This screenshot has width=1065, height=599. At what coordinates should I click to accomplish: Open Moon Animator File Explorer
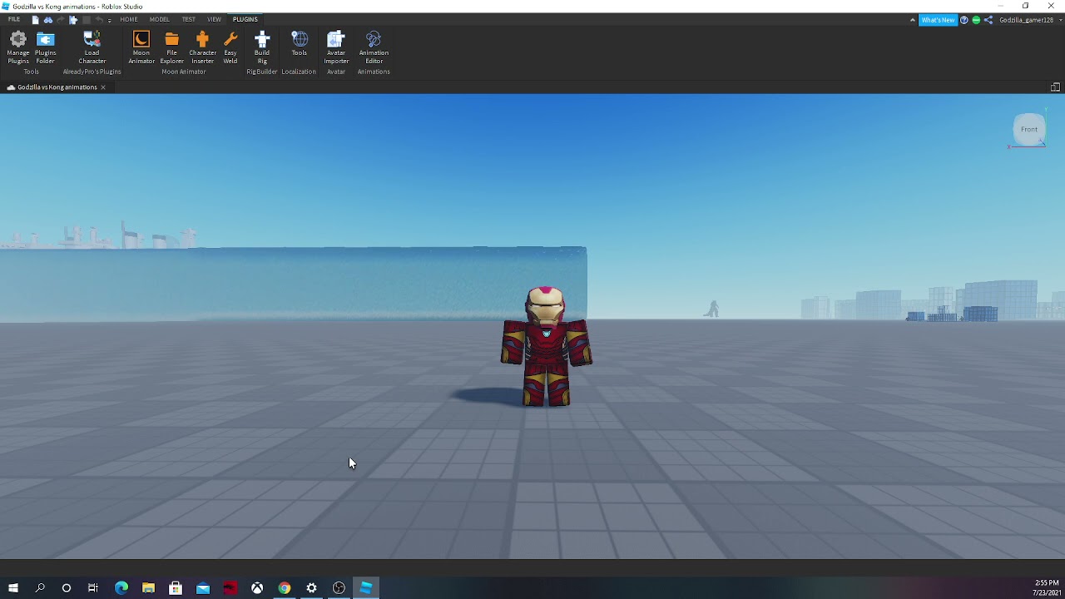pyautogui.click(x=171, y=47)
